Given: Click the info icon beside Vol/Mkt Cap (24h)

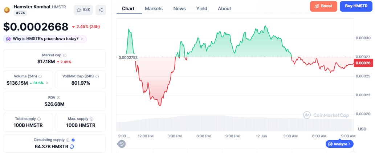Looking at the screenshot, I should click(97, 76).
